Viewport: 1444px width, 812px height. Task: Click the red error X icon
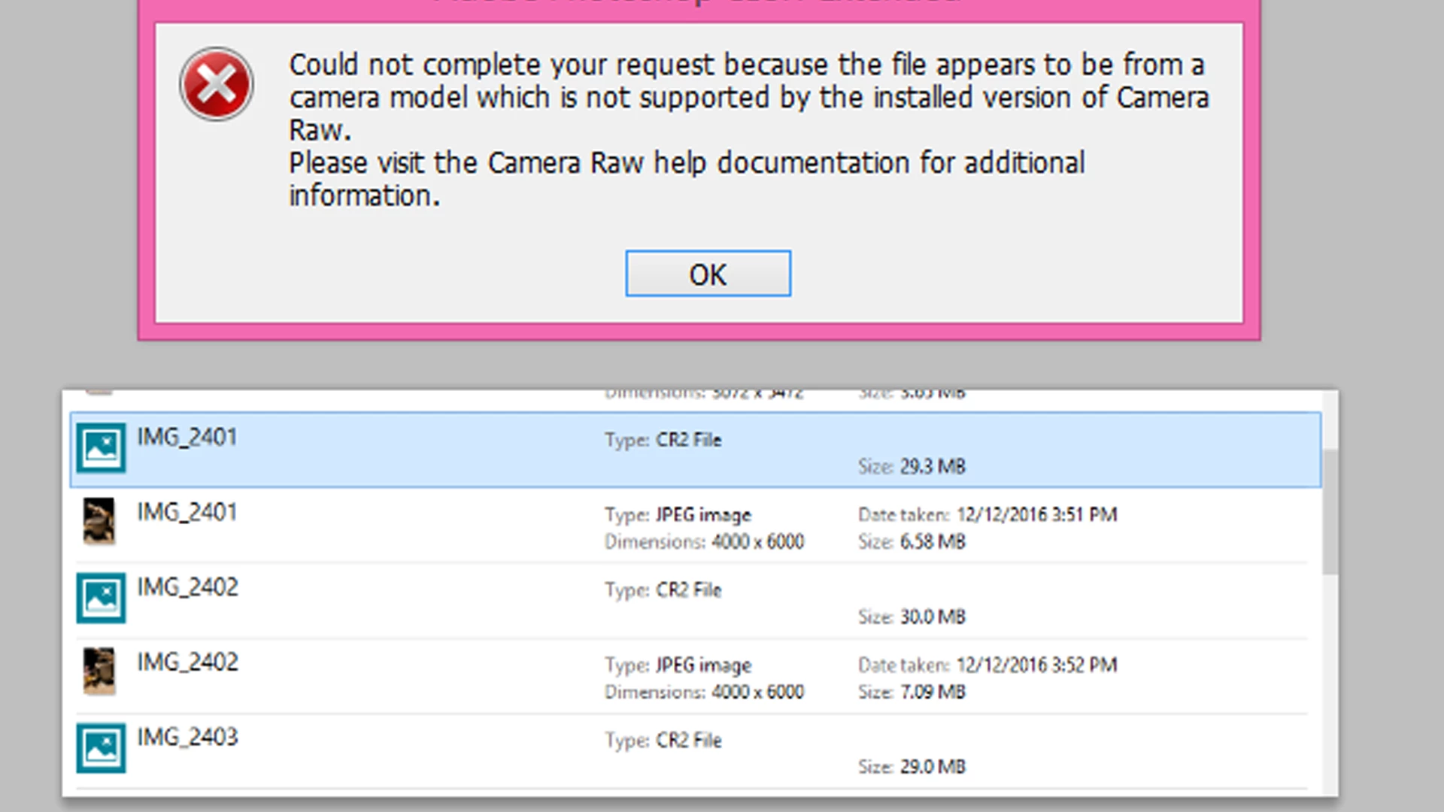click(x=217, y=84)
